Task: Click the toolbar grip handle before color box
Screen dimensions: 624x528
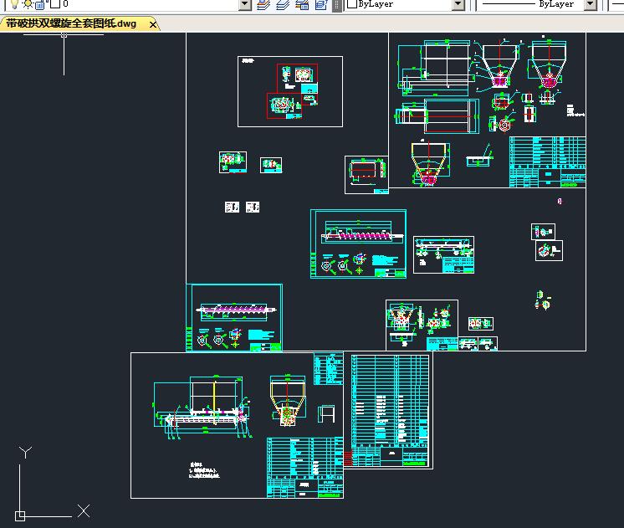Action: point(337,5)
